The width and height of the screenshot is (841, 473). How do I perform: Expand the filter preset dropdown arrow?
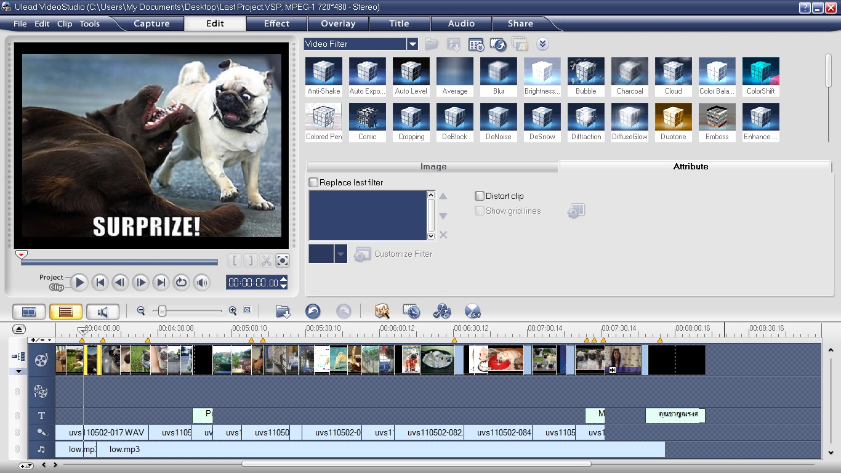[x=341, y=254]
